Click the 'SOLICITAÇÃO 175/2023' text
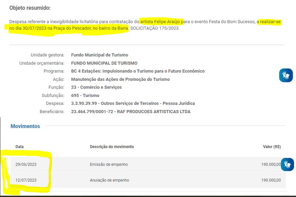 (155, 28)
